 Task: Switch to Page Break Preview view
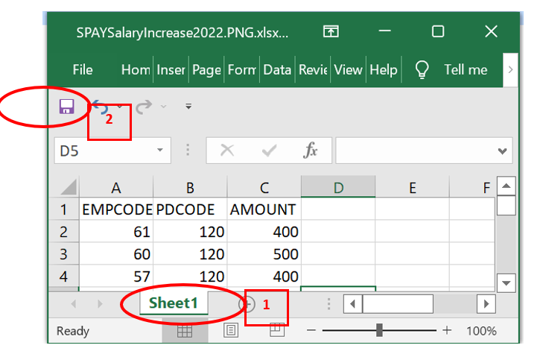[x=277, y=331]
